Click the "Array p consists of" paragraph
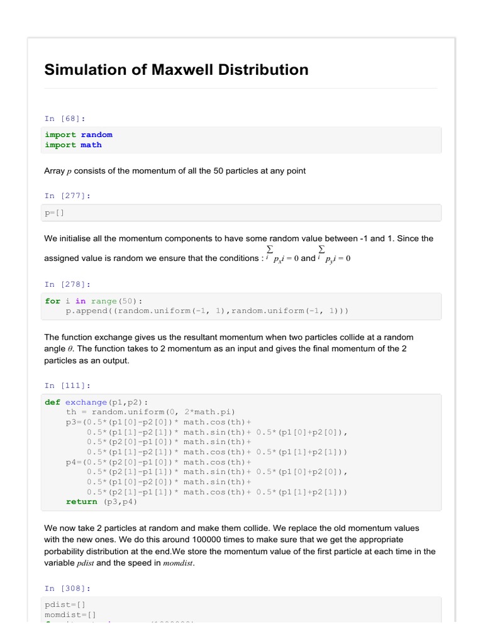The height and width of the screenshot is (644, 483). click(x=175, y=171)
